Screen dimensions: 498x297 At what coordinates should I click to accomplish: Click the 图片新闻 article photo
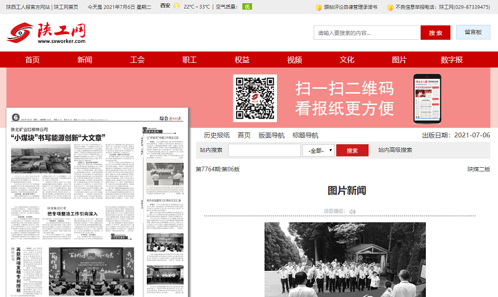[x=345, y=260]
